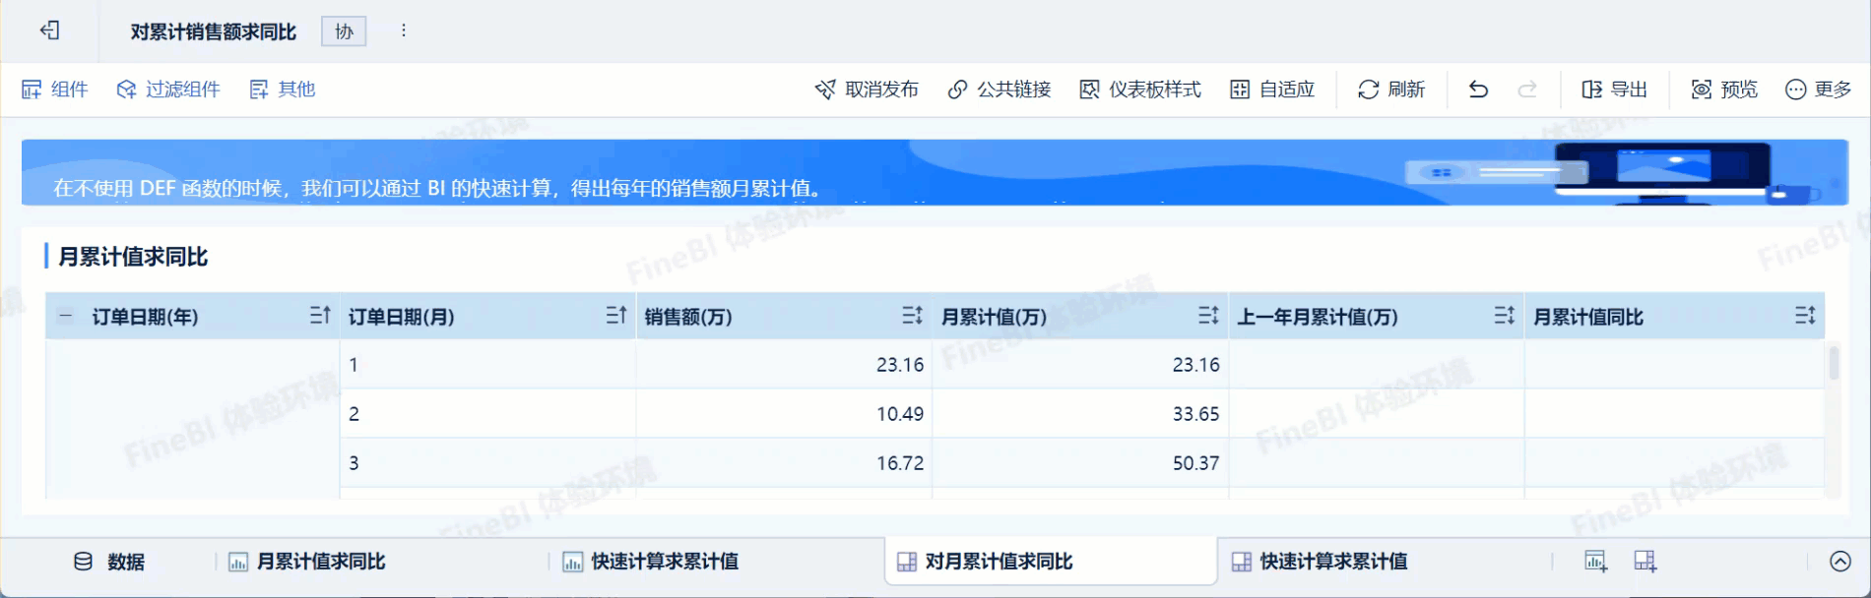
Task: Open 仪表板样式 dashboard style panel
Action: point(1140,90)
